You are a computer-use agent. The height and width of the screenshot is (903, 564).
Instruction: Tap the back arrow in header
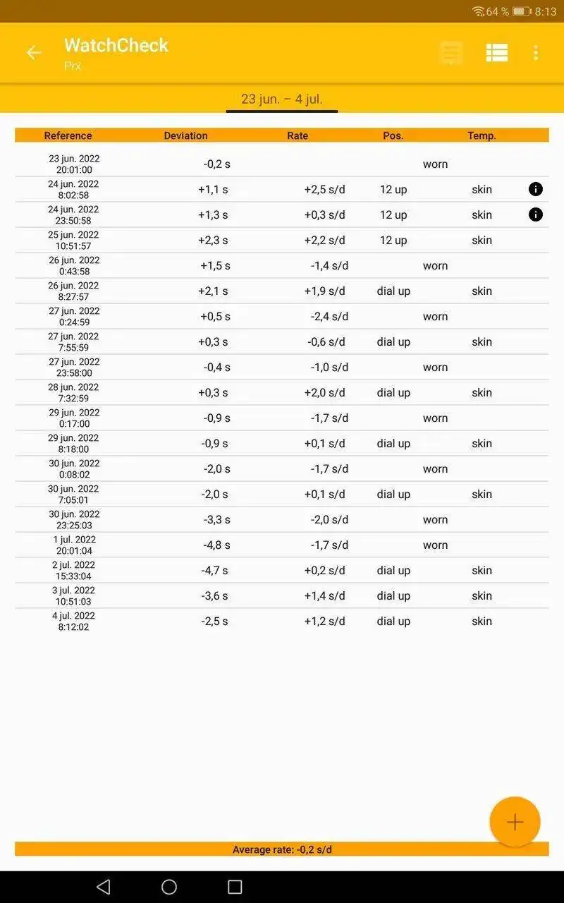(x=34, y=53)
